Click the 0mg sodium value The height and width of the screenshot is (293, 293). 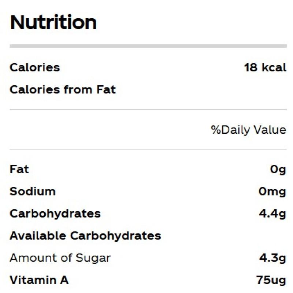tap(272, 192)
